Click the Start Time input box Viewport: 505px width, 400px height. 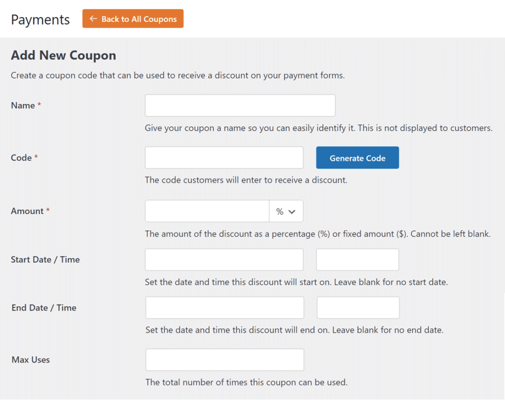click(x=357, y=259)
